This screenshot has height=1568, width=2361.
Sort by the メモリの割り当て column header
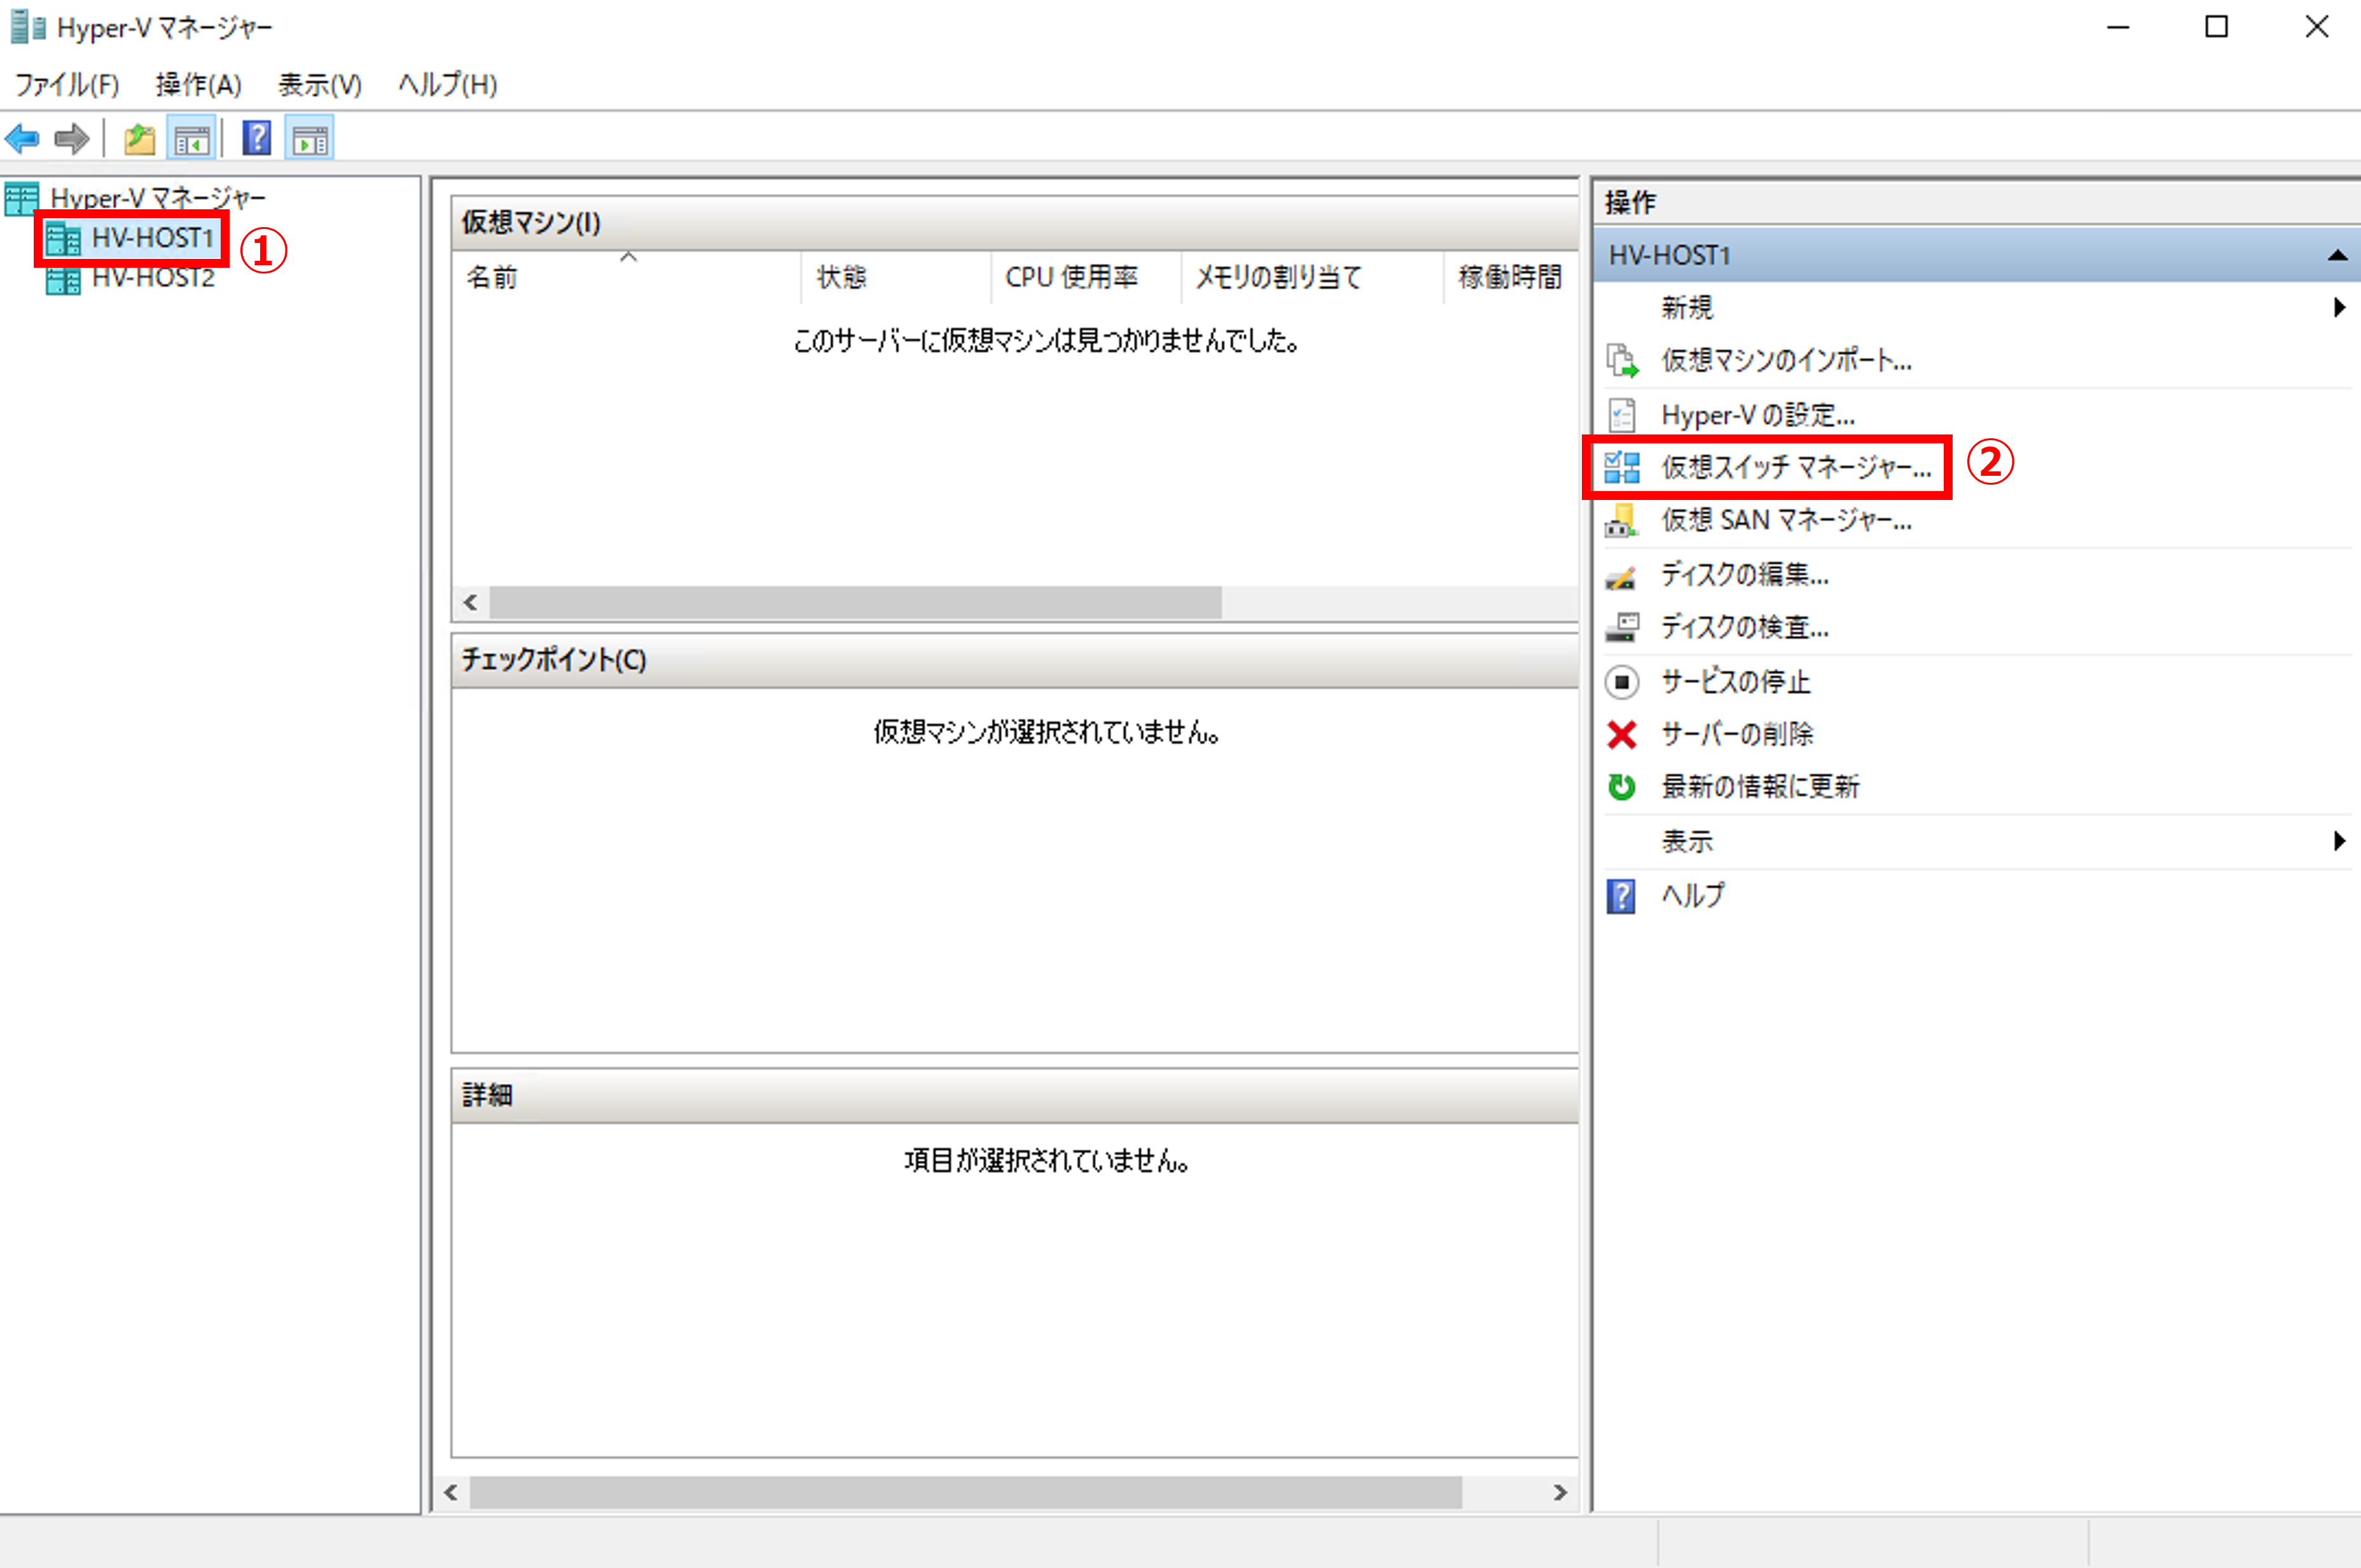pyautogui.click(x=1312, y=277)
